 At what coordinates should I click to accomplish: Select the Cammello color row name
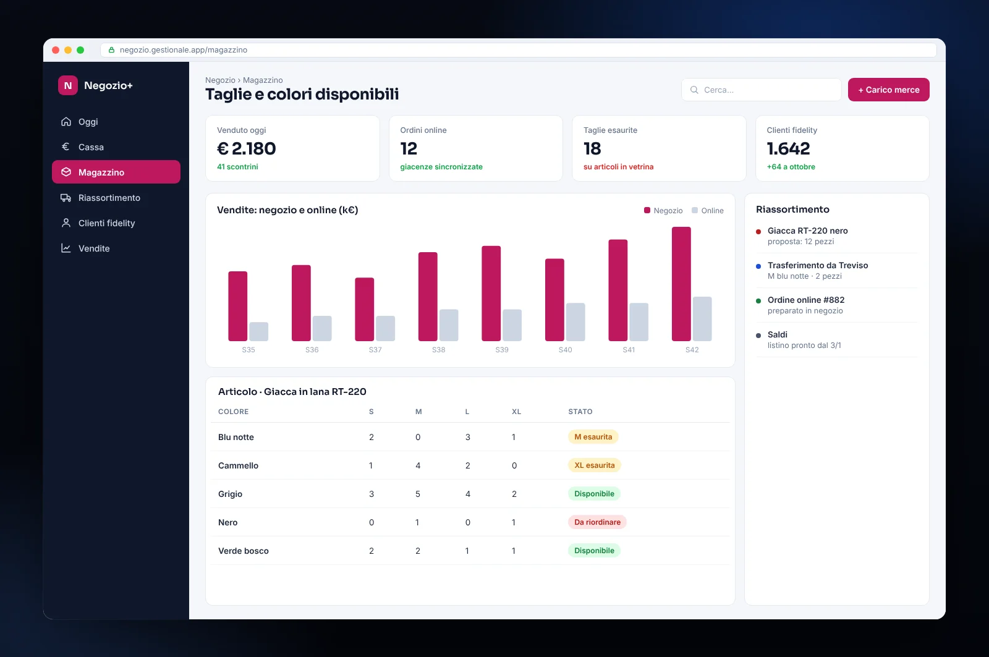pyautogui.click(x=238, y=465)
